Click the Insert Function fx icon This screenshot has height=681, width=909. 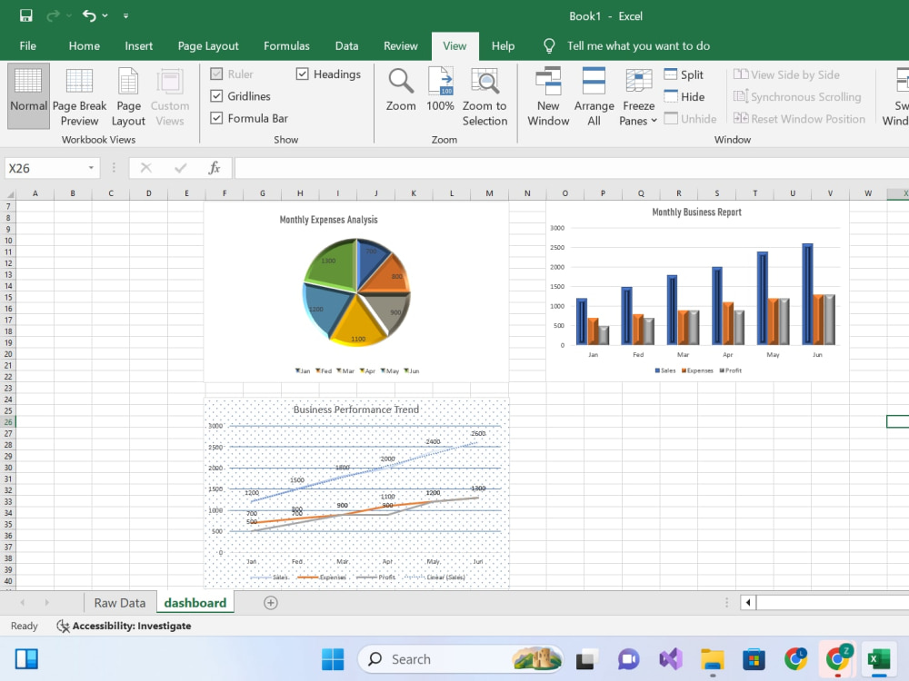pos(214,168)
